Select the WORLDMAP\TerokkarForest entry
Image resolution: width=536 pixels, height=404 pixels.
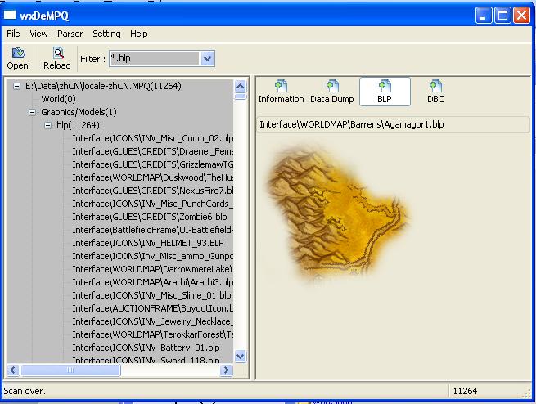tap(152, 334)
